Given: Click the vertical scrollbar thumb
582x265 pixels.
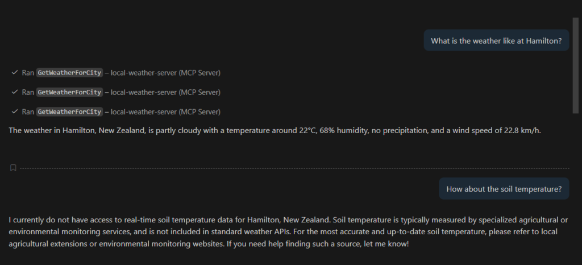Looking at the screenshot, I should coord(576,65).
